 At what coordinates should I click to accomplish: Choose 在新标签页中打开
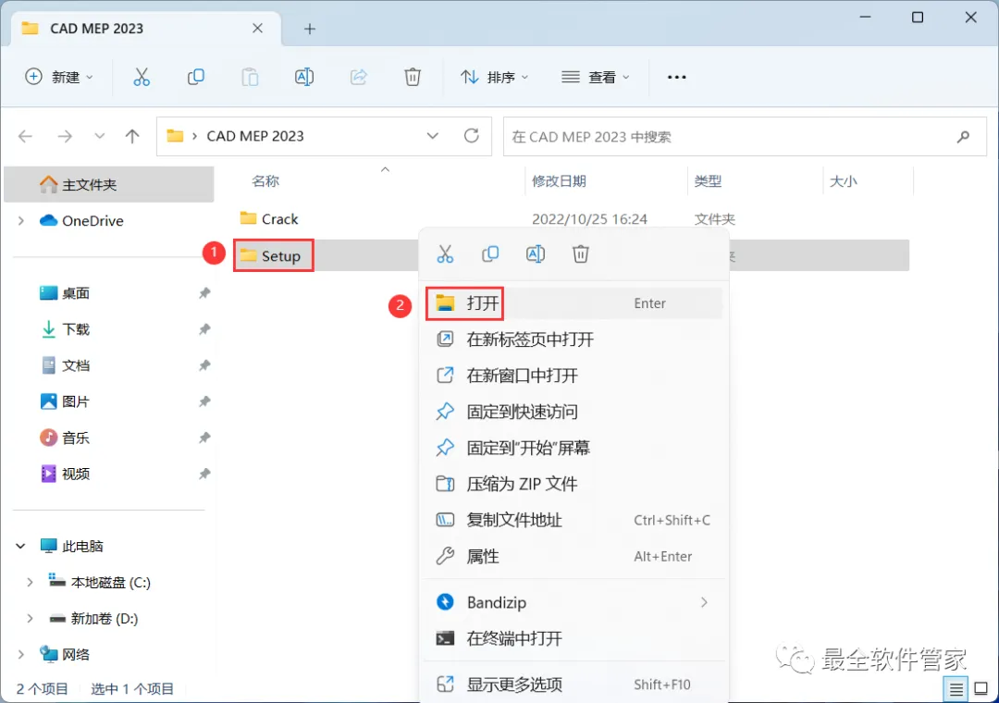(x=573, y=339)
